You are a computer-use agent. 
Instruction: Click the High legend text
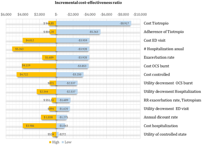point(56,142)
